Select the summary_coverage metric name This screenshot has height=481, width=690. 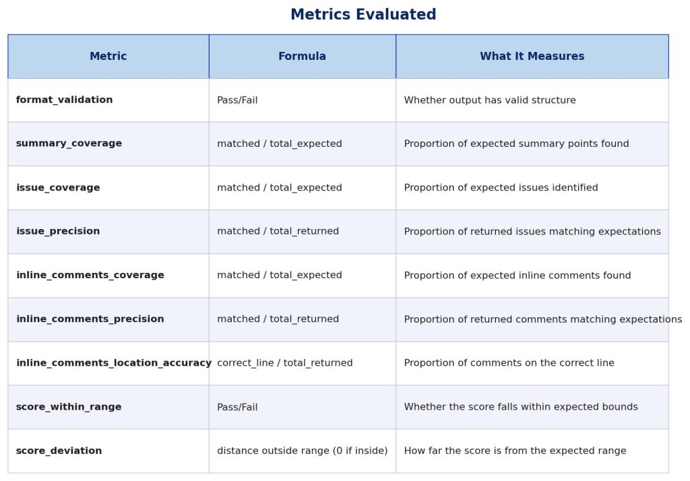coord(69,144)
